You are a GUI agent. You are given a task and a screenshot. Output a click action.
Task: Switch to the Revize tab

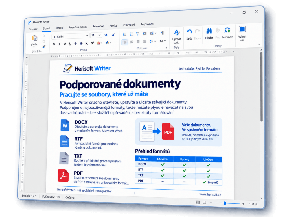click(x=113, y=26)
